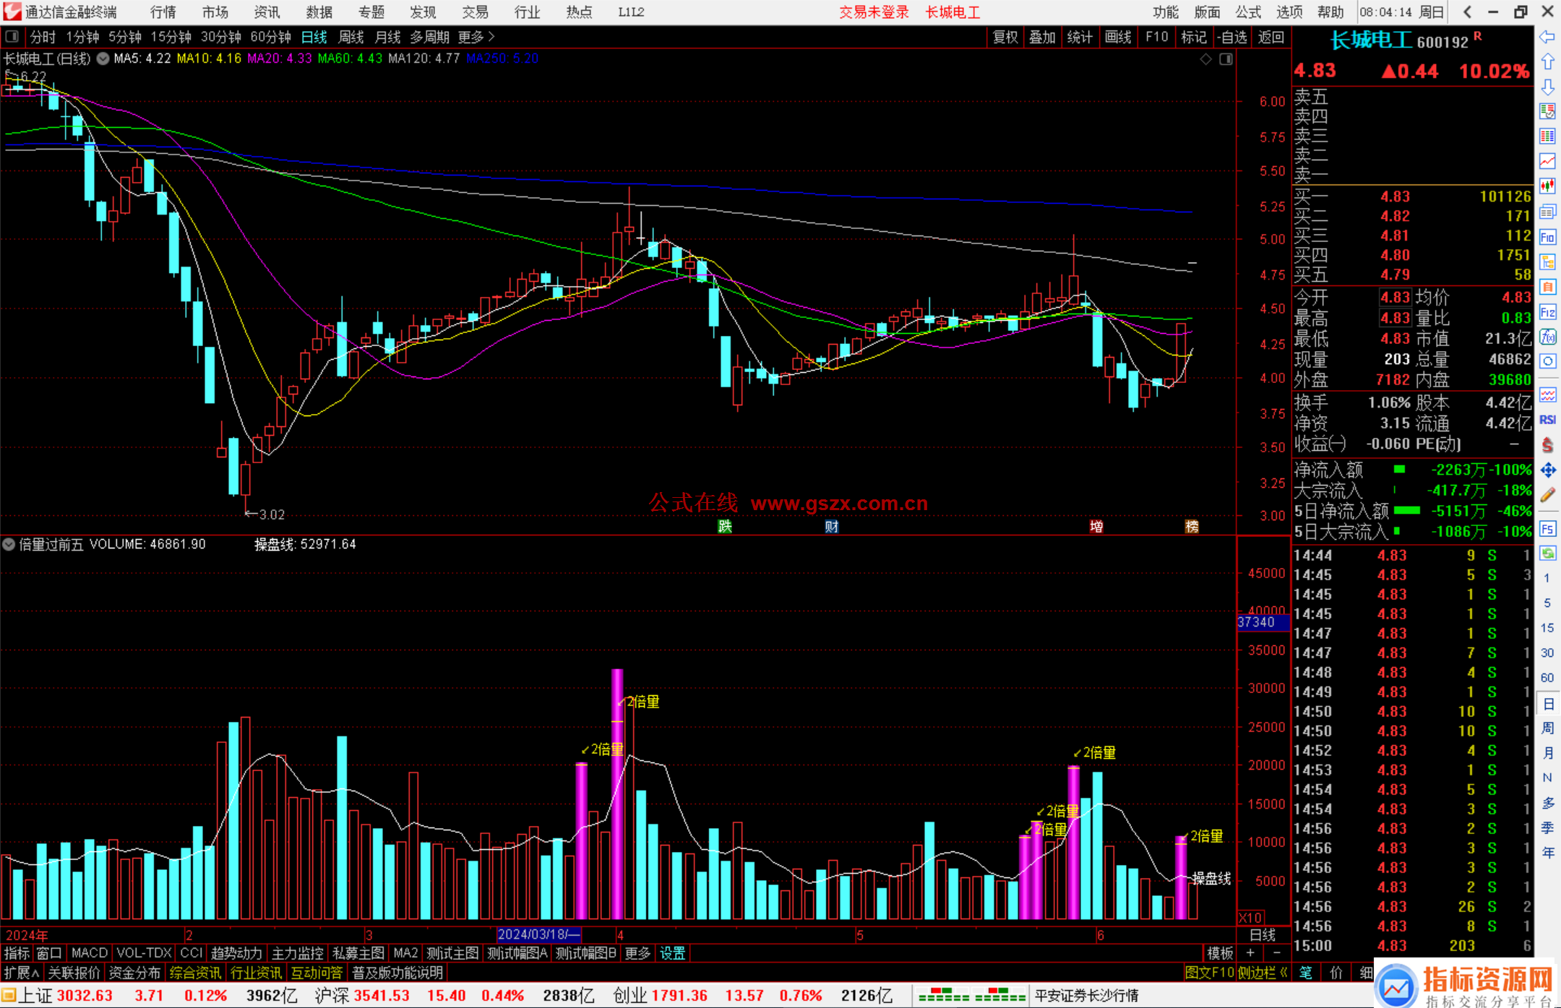The width and height of the screenshot is (1561, 1008).
Task: Click the circle icon in right sidebar
Action: click(x=1547, y=361)
